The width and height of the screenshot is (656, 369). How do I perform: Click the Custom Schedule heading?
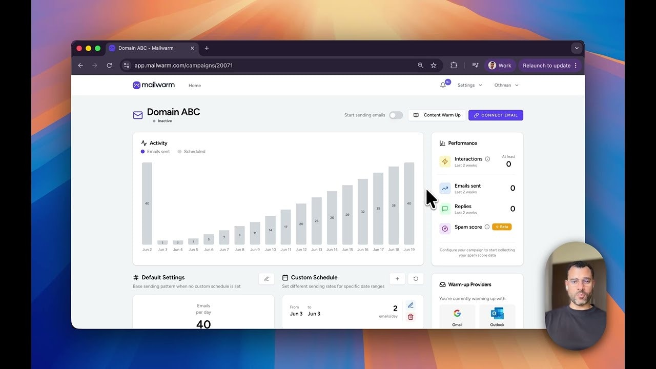(x=314, y=277)
